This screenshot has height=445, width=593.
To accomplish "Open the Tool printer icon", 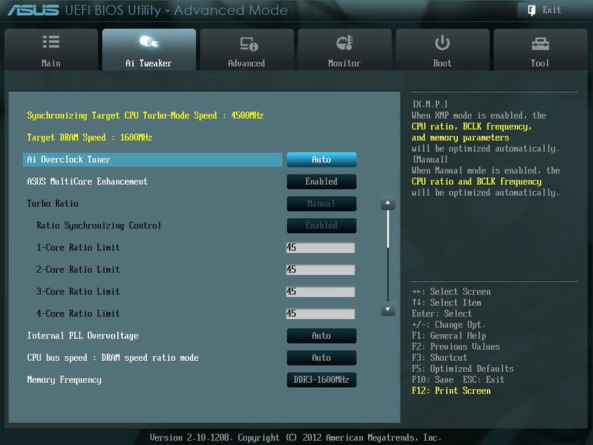I will (x=540, y=43).
